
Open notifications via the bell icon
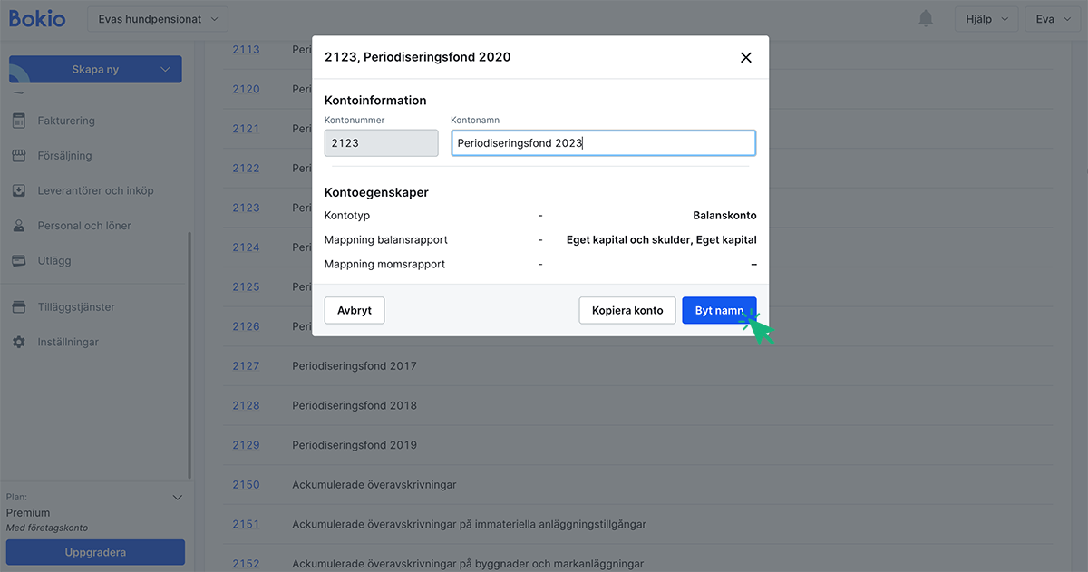[925, 17]
